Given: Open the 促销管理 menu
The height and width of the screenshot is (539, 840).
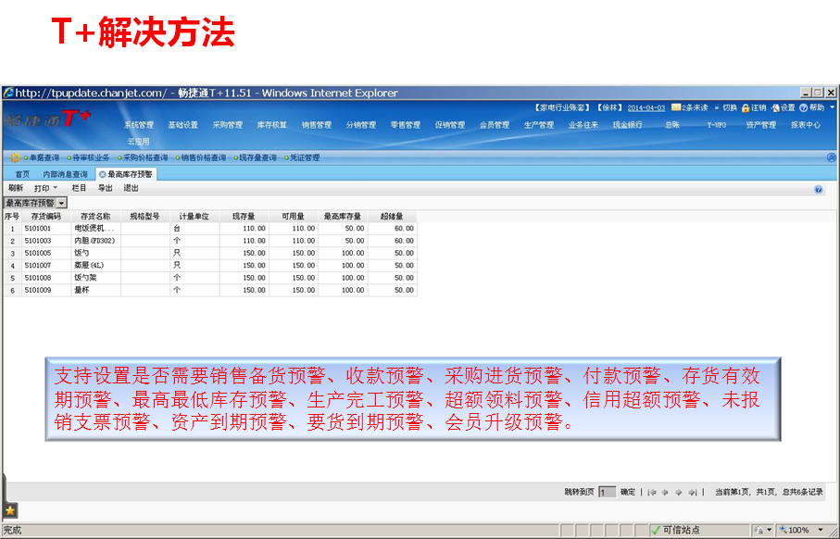Looking at the screenshot, I should coord(450,125).
